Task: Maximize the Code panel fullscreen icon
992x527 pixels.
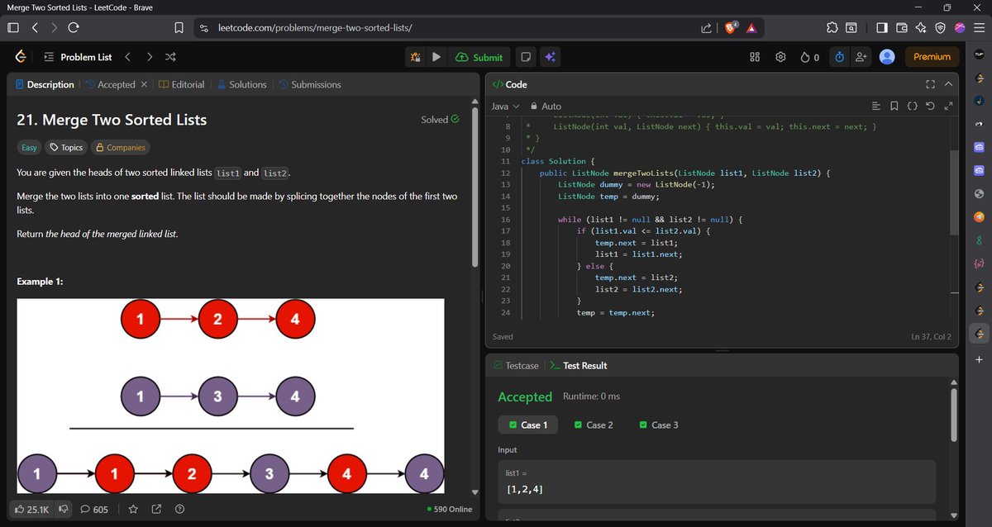Action: click(x=930, y=84)
